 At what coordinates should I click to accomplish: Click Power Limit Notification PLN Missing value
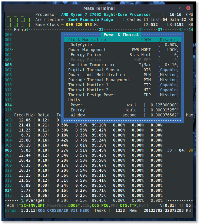tap(168, 75)
